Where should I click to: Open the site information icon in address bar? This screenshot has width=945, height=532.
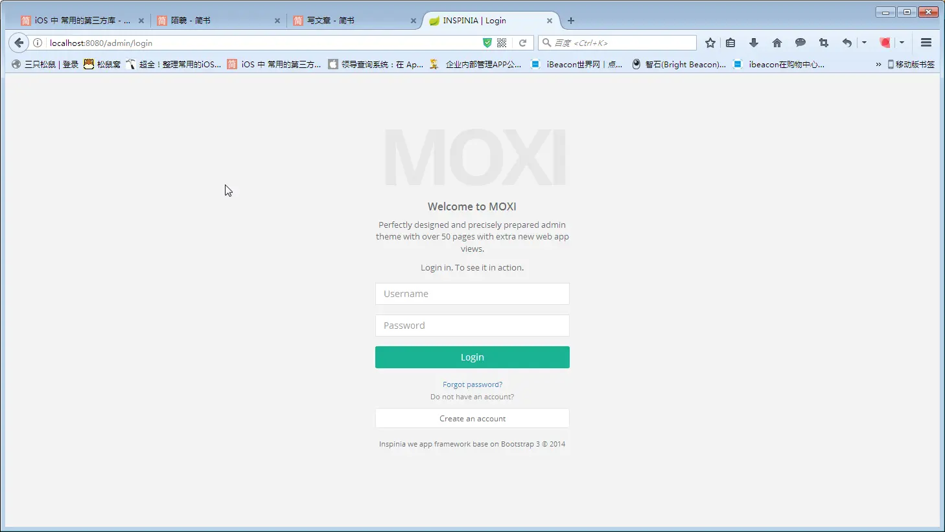(38, 43)
